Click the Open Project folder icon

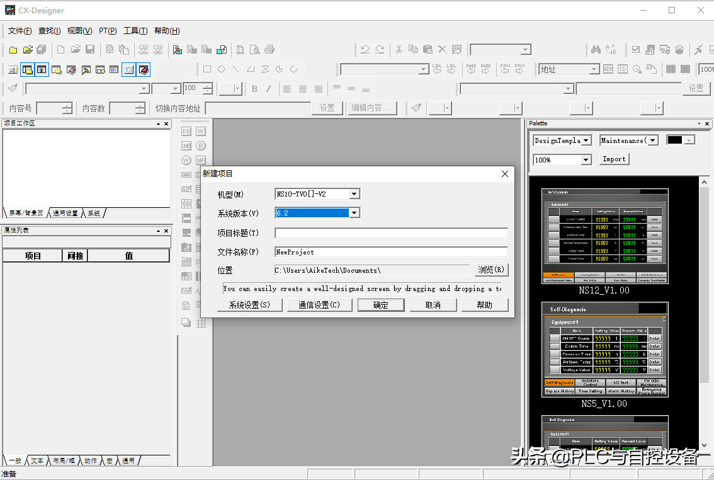(x=28, y=50)
